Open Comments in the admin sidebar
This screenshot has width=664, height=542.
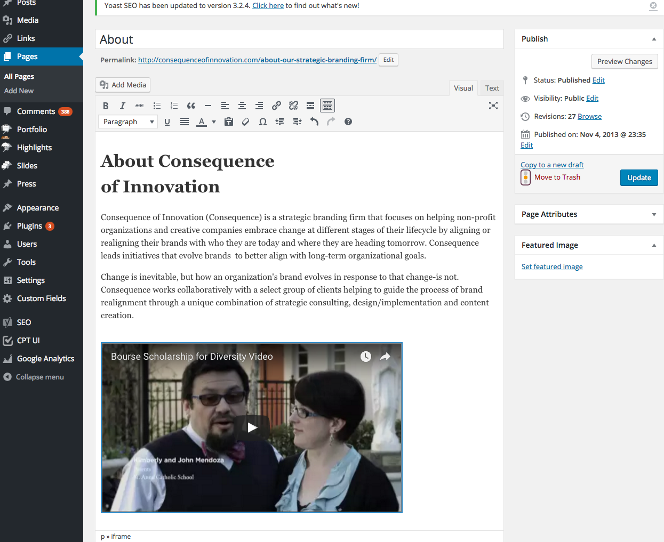coord(42,111)
